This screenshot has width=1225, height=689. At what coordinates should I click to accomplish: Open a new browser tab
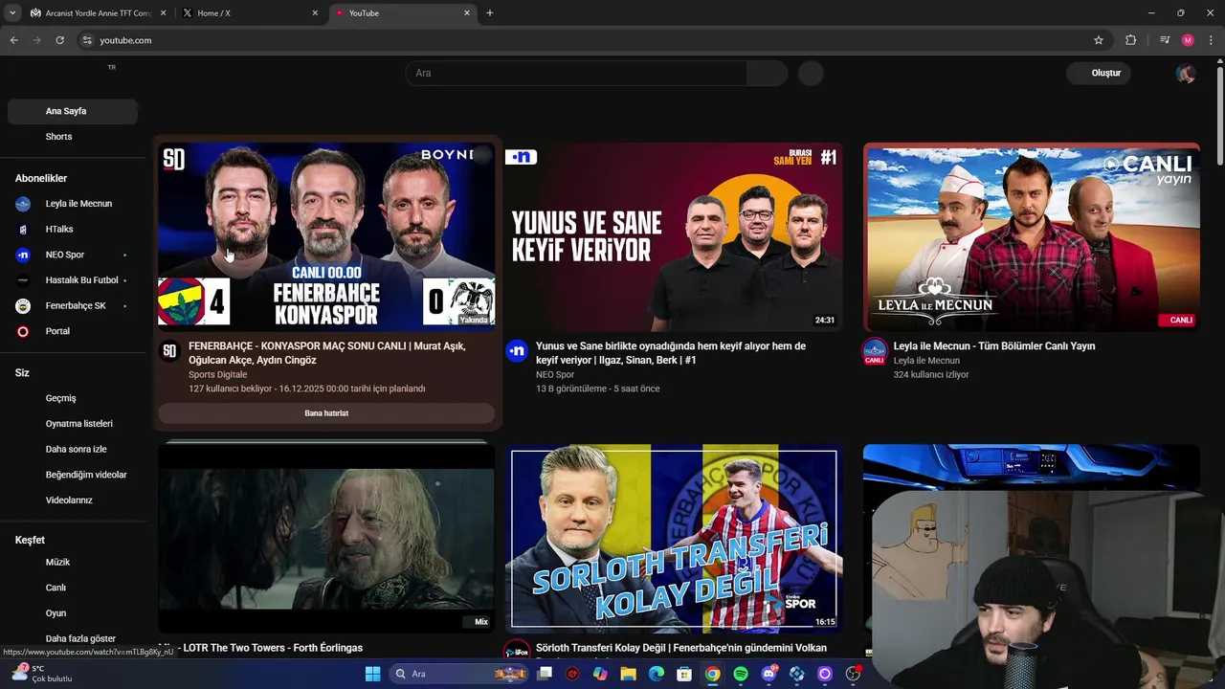coord(490,13)
